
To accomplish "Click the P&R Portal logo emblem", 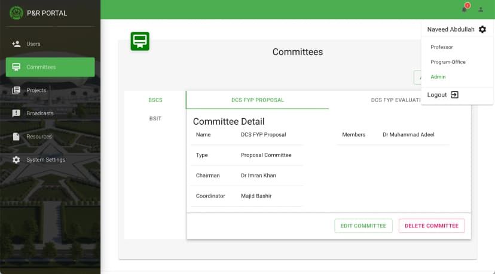I will click(x=16, y=13).
